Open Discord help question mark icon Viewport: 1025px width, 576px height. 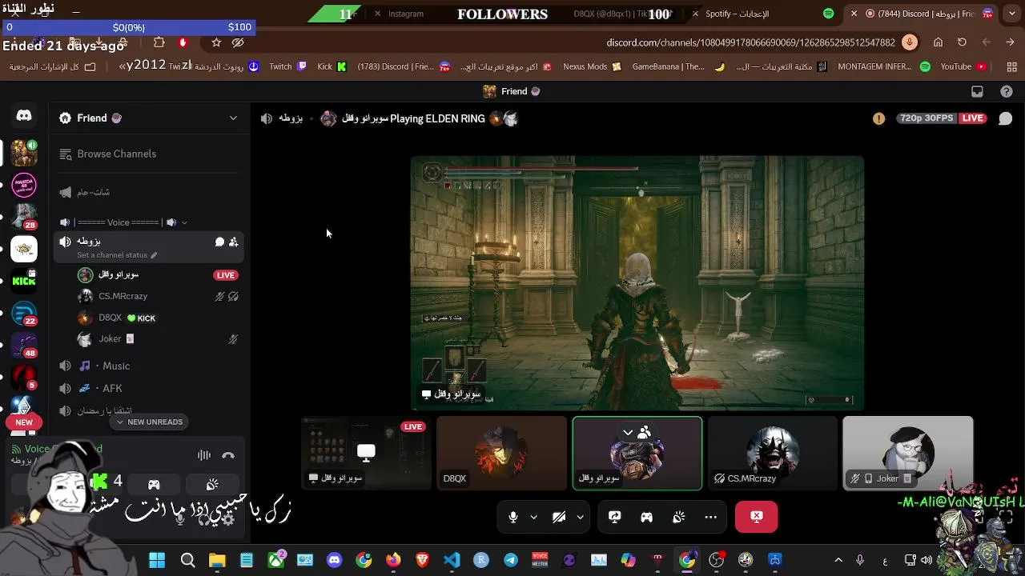(x=1007, y=91)
